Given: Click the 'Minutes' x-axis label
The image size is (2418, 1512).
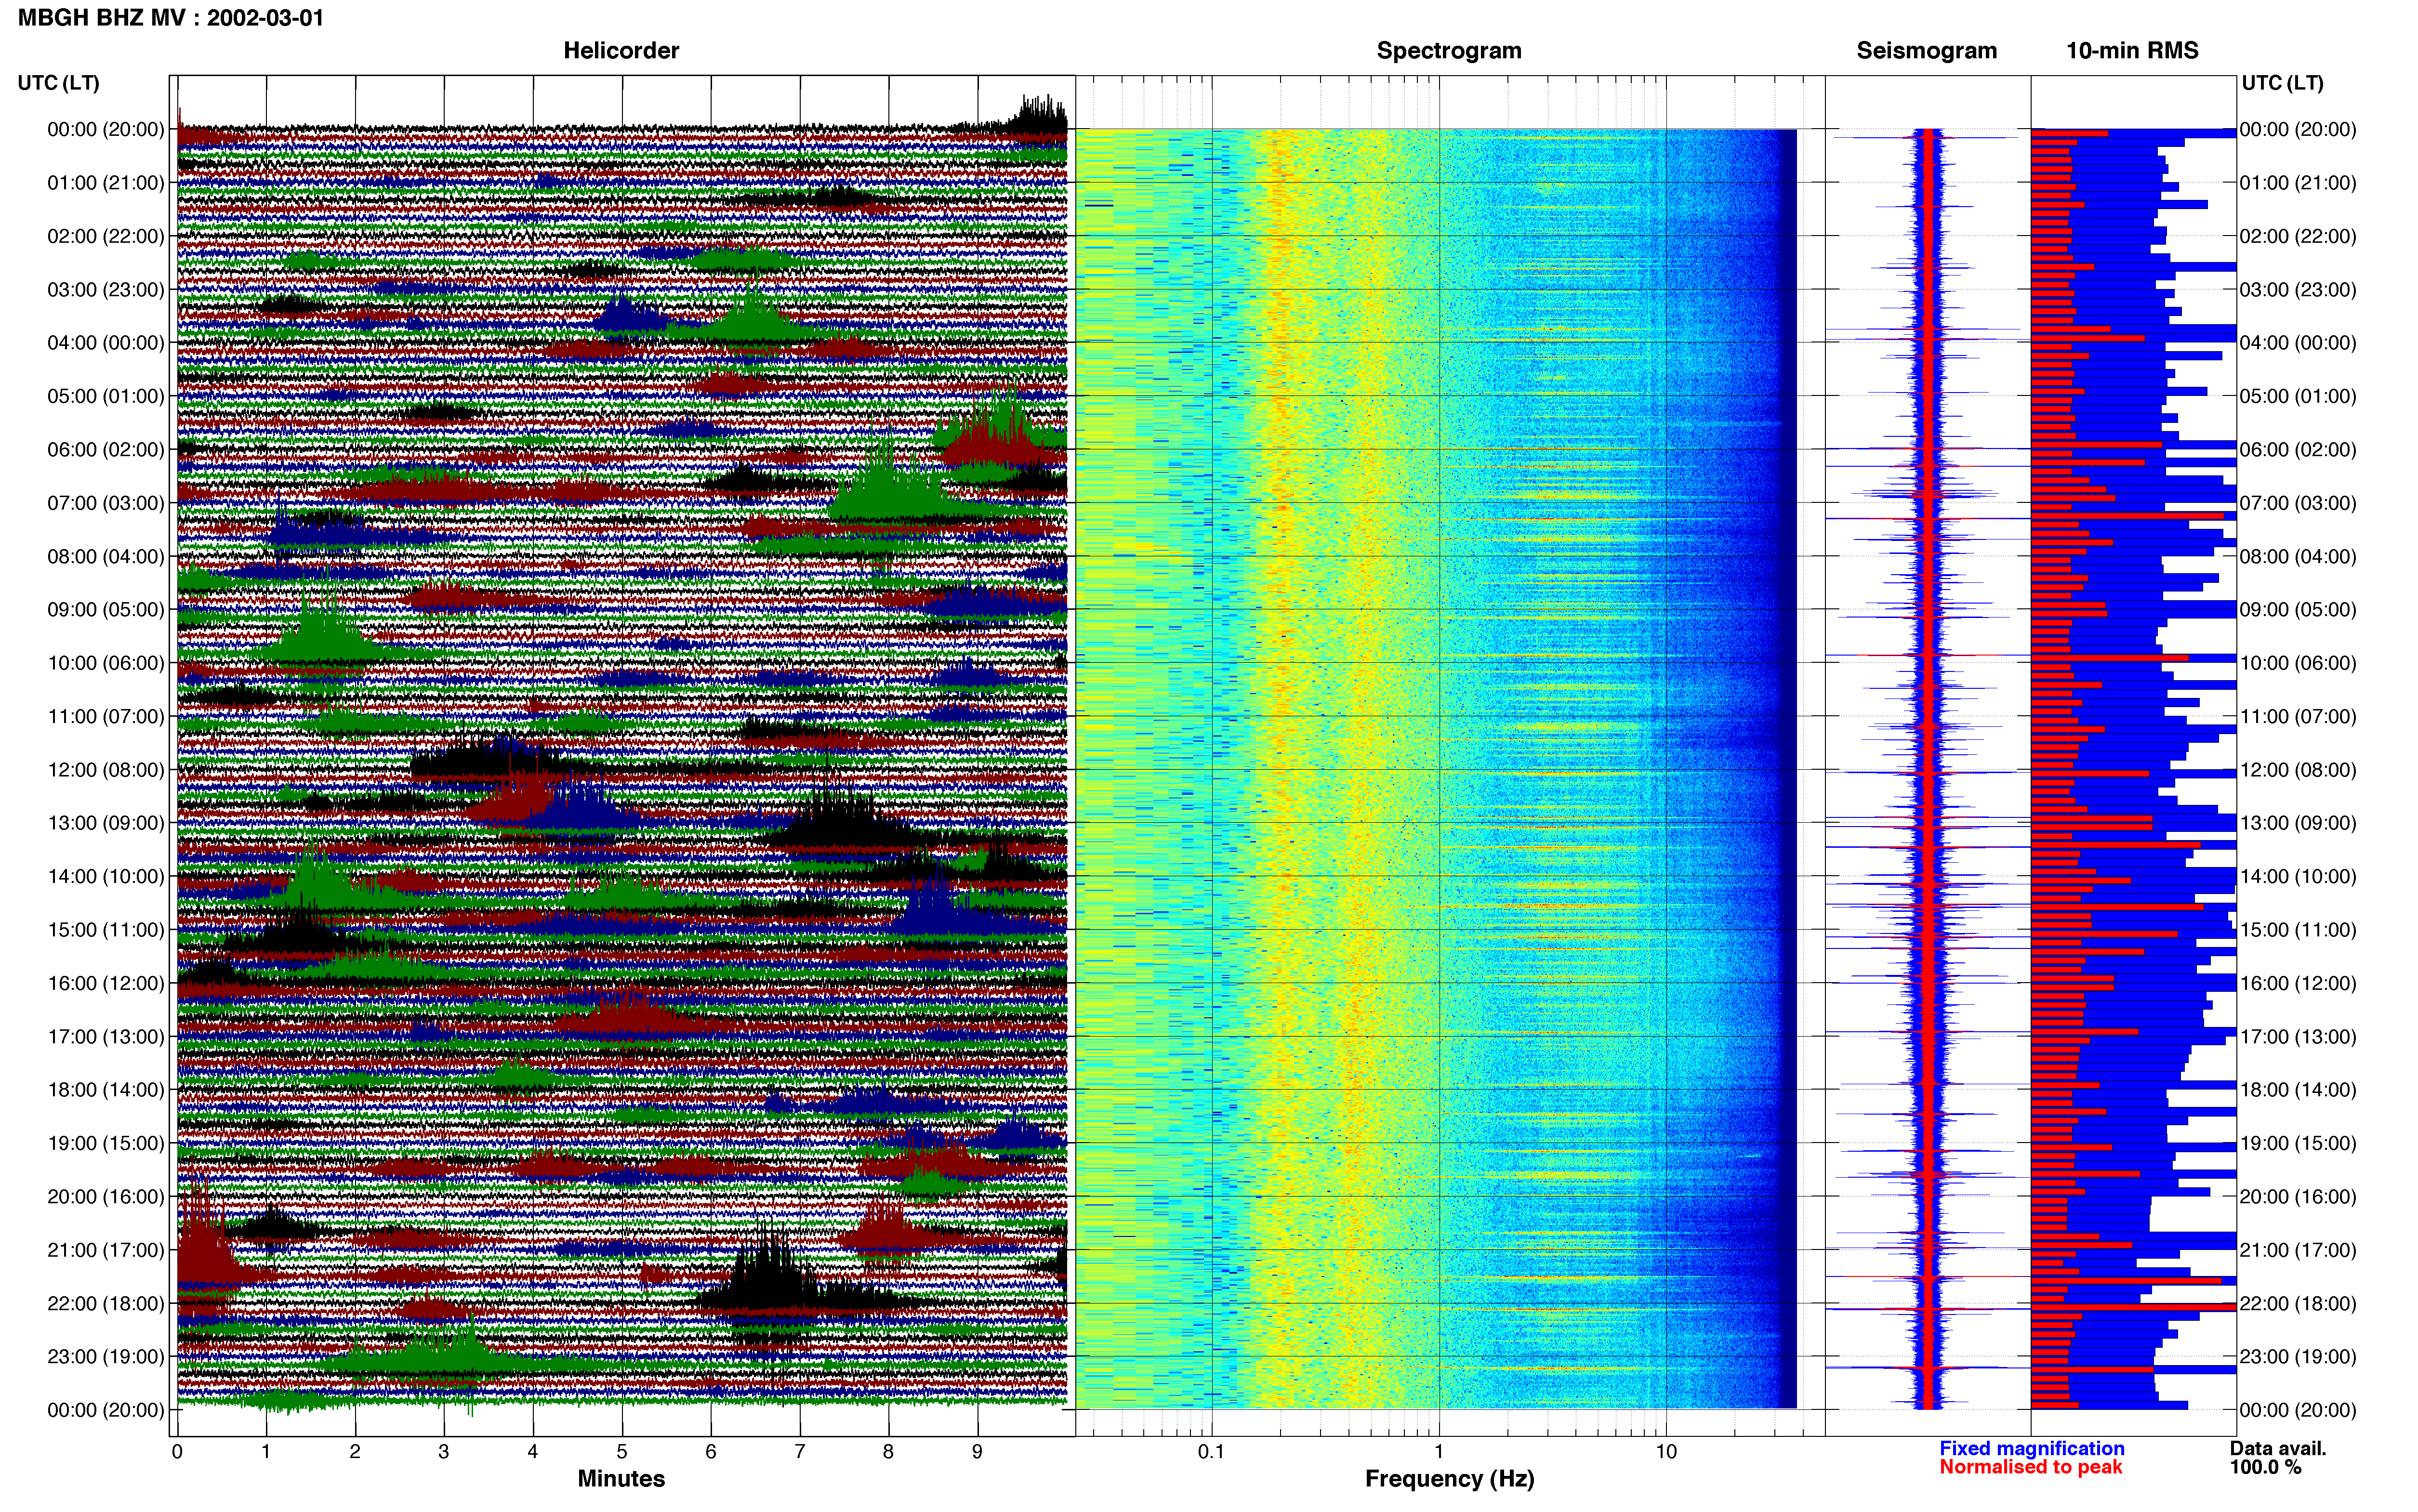Looking at the screenshot, I should point(621,1478).
